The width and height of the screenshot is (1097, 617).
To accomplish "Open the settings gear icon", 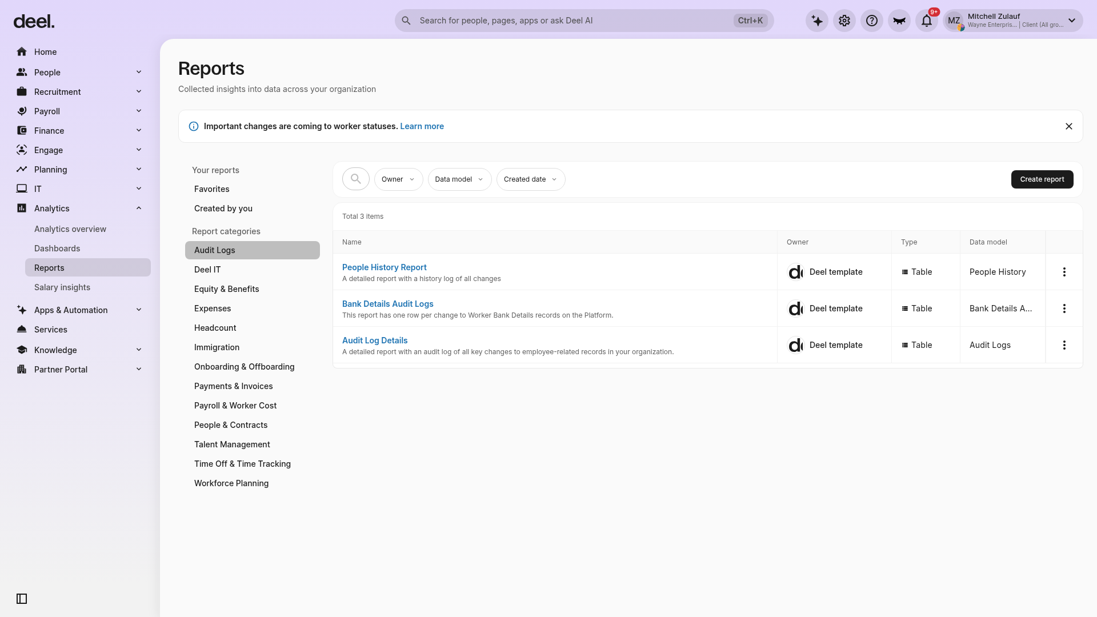I will tap(844, 21).
